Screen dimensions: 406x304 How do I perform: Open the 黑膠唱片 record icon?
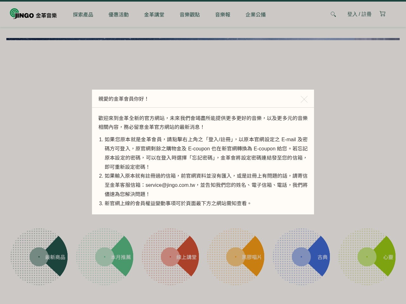236,257
